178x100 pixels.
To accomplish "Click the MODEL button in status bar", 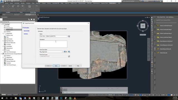I will (x=110, y=95).
